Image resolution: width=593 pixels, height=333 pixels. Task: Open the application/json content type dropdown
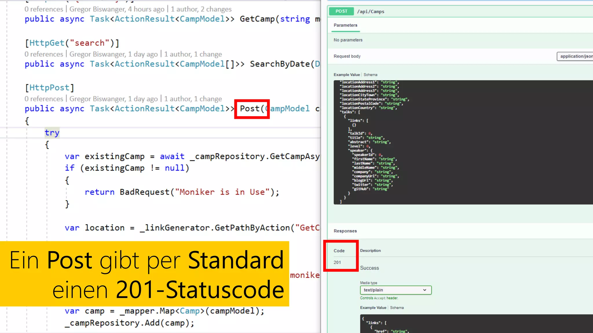[575, 56]
